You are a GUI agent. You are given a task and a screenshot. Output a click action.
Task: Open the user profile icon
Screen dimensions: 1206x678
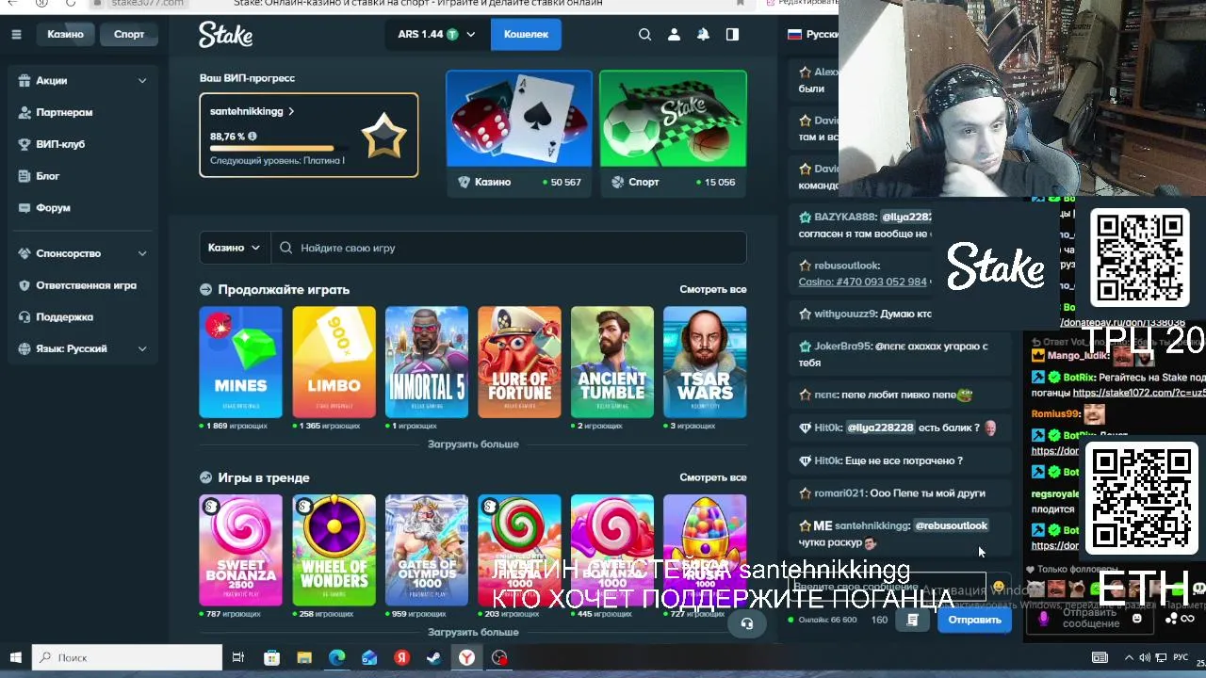tap(674, 34)
